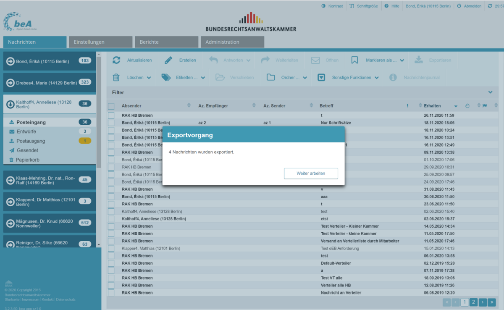Collapse the Kalthoff4, Anneliese mailbox
The height and width of the screenshot is (310, 504).
[x=10, y=103]
